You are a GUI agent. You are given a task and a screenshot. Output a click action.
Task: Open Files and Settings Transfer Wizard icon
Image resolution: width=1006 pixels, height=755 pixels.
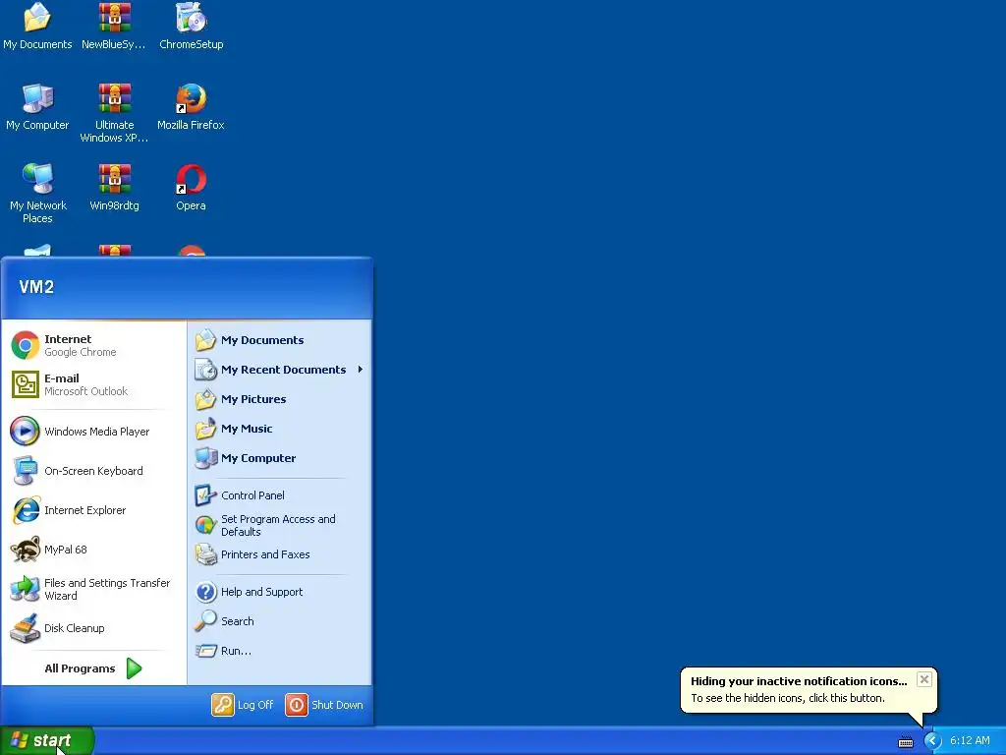25,589
